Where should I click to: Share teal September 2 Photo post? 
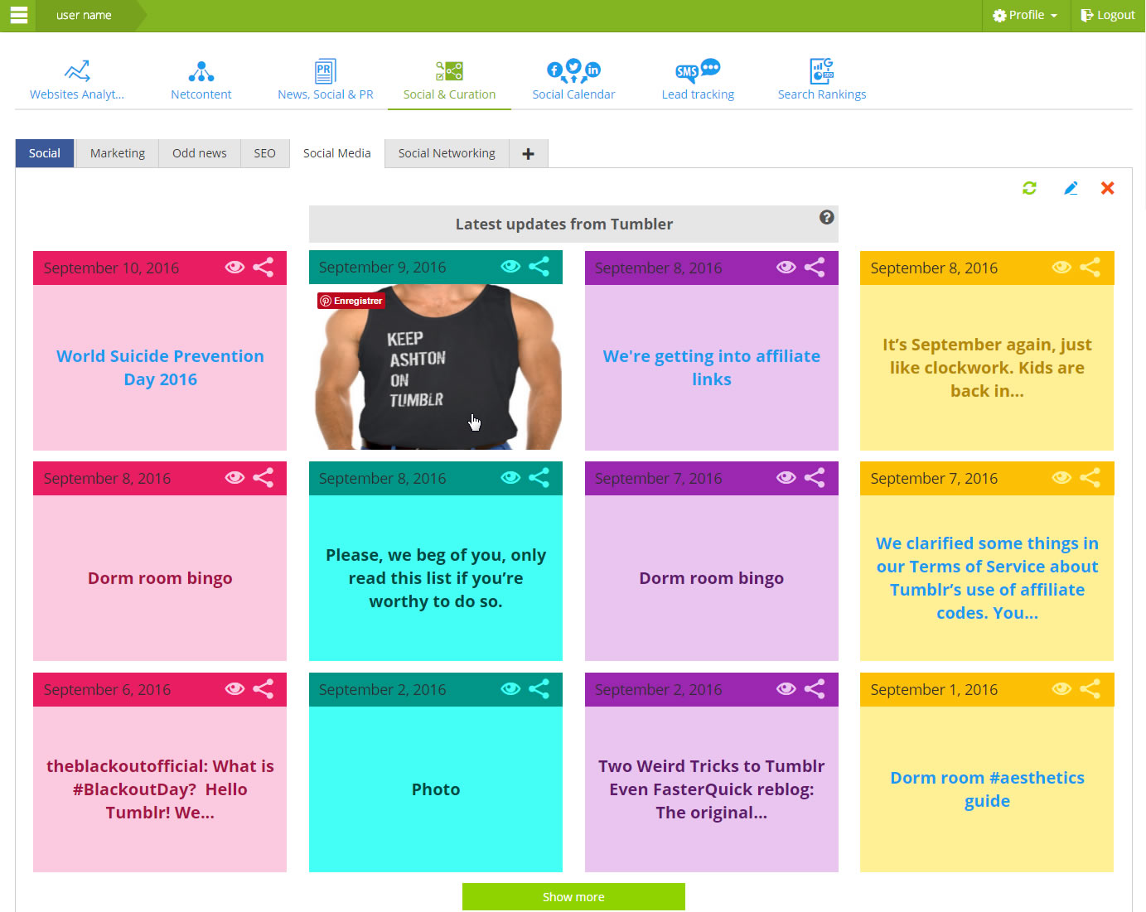pyautogui.click(x=539, y=689)
